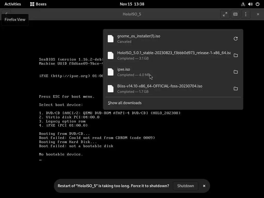Click the gnome_os_installer(1).iso file icon
The image size is (264, 198).
click(x=111, y=39)
